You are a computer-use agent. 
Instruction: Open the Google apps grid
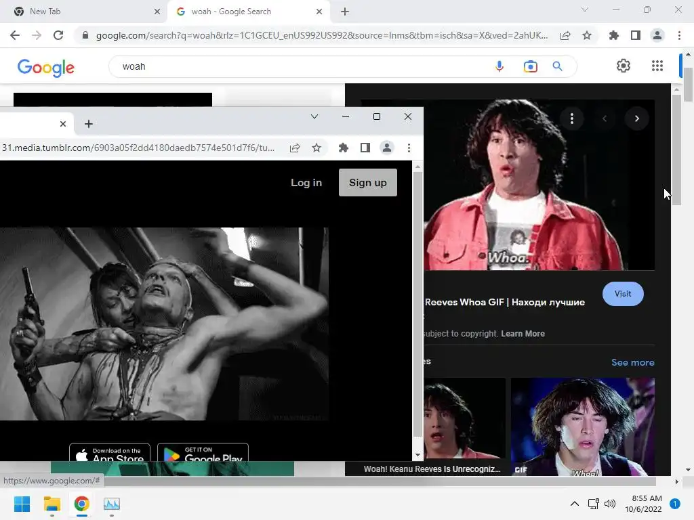pos(657,66)
